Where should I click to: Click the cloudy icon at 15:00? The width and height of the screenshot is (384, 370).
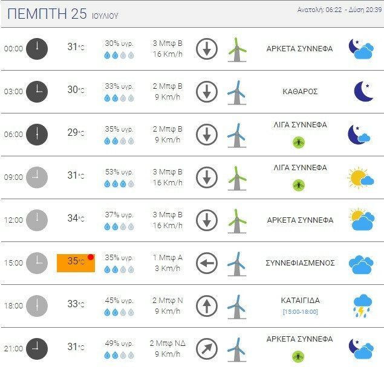coord(360,264)
